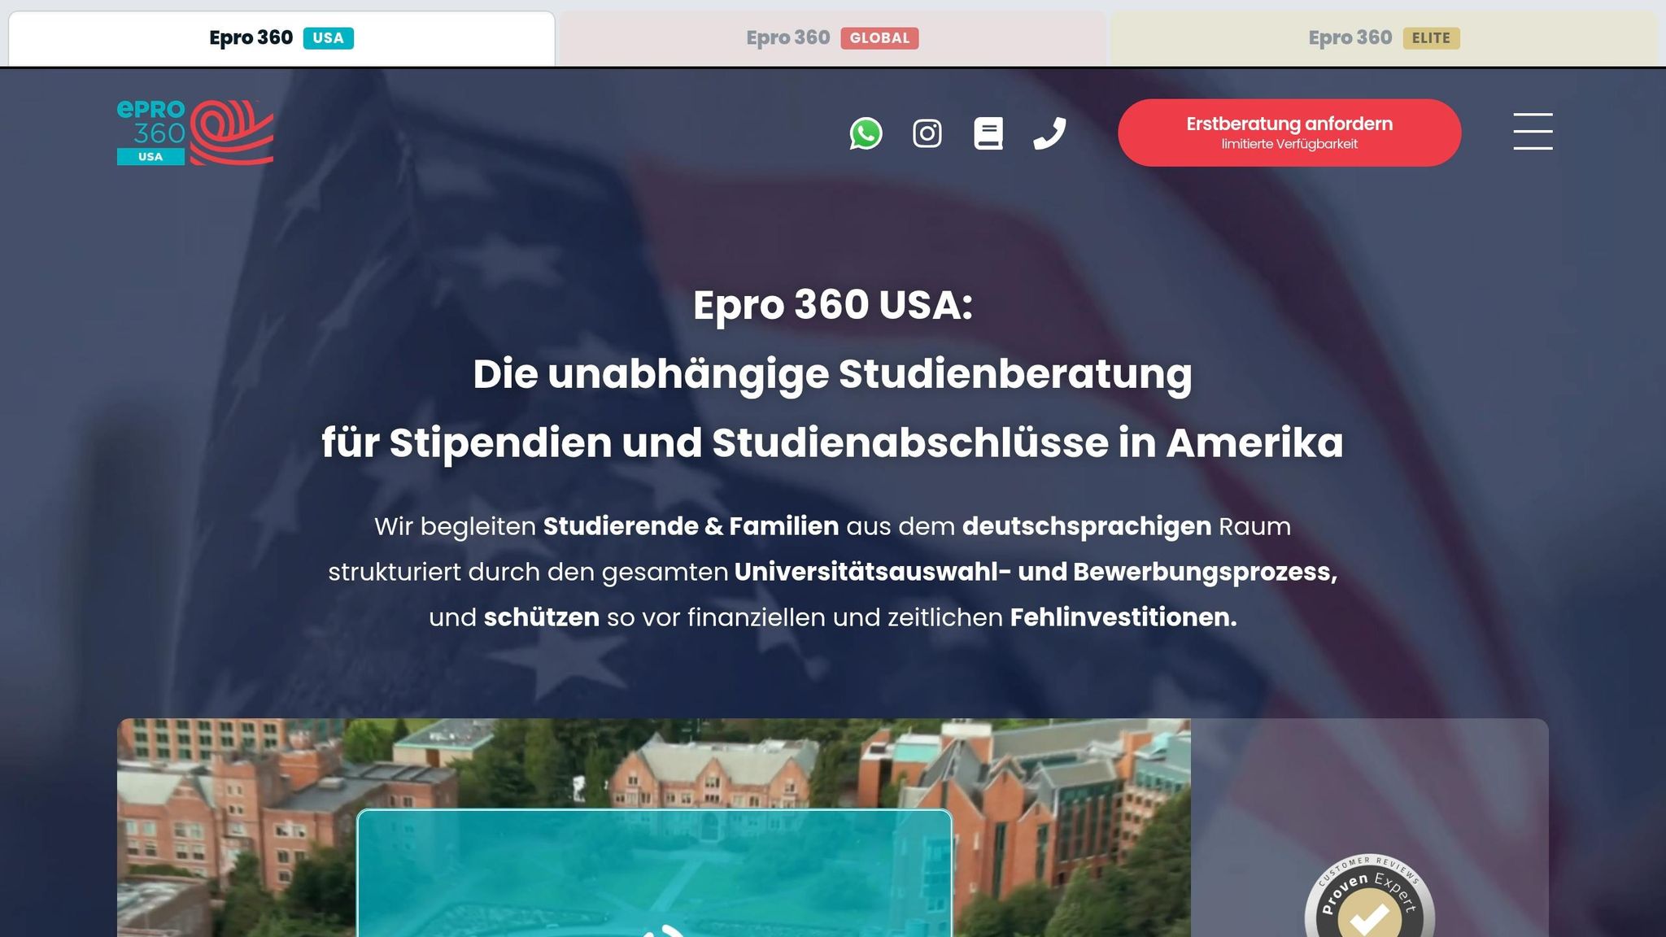Screen dimensions: 1666x937
Task: Click the phone call icon
Action: tap(1049, 133)
